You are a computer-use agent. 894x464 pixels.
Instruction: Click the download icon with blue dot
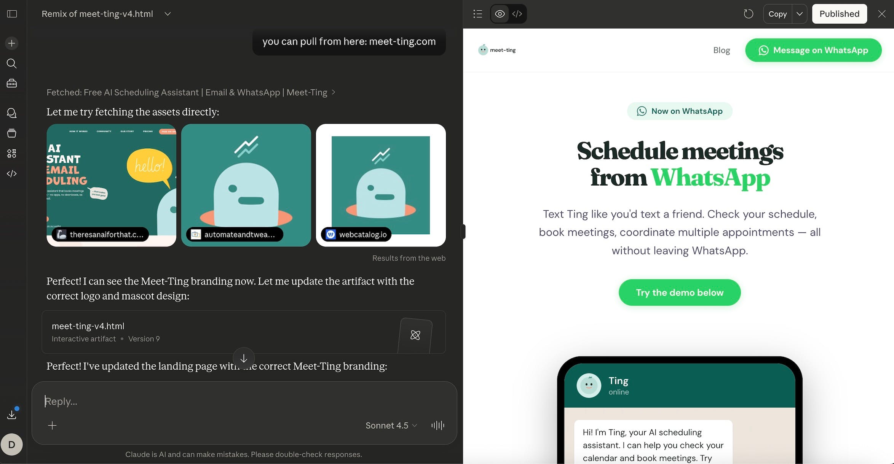click(x=12, y=414)
